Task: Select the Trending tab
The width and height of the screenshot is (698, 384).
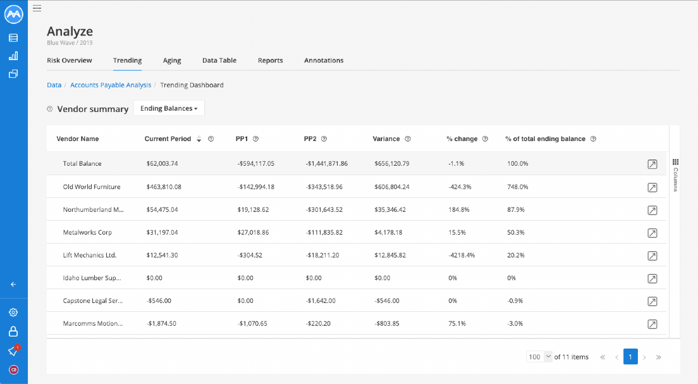Action: point(127,61)
